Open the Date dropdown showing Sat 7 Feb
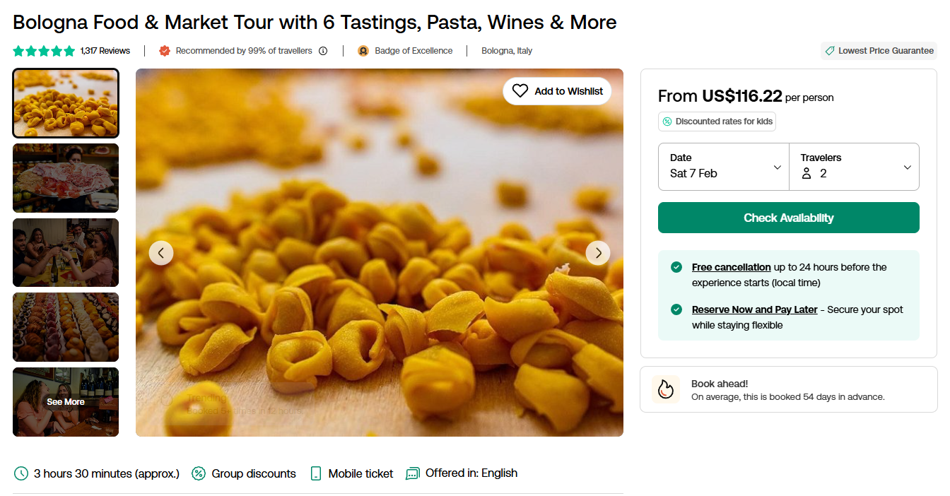 click(724, 167)
